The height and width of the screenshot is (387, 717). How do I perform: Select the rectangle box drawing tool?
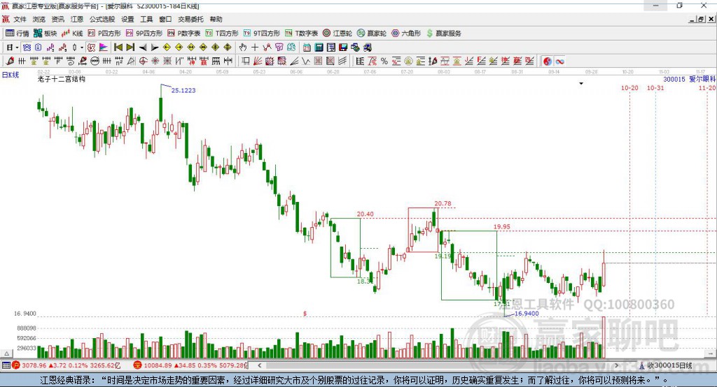point(246,61)
